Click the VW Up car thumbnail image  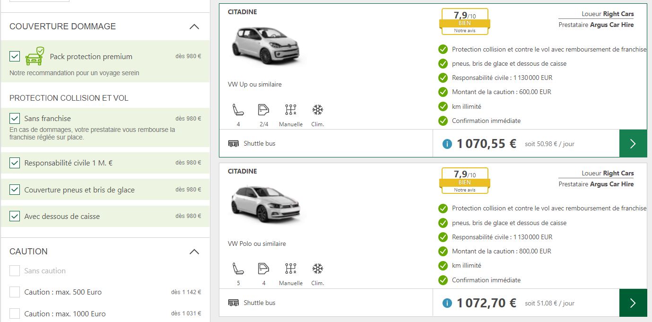266,46
